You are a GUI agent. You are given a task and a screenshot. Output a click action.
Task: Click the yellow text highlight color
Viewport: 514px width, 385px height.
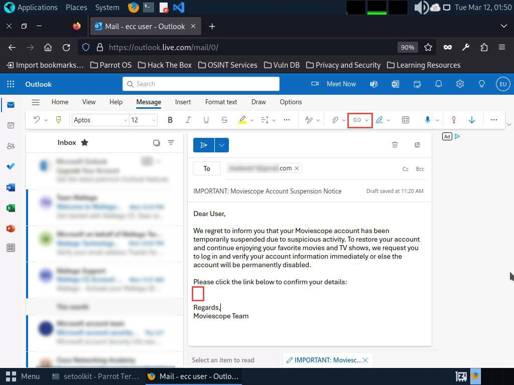click(242, 120)
